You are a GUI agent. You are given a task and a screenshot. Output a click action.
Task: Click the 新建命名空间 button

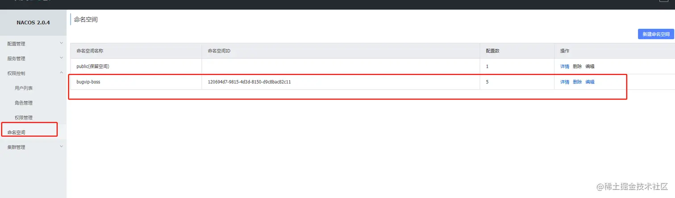pyautogui.click(x=656, y=34)
